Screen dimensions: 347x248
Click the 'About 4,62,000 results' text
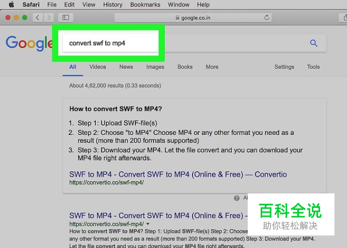point(115,86)
